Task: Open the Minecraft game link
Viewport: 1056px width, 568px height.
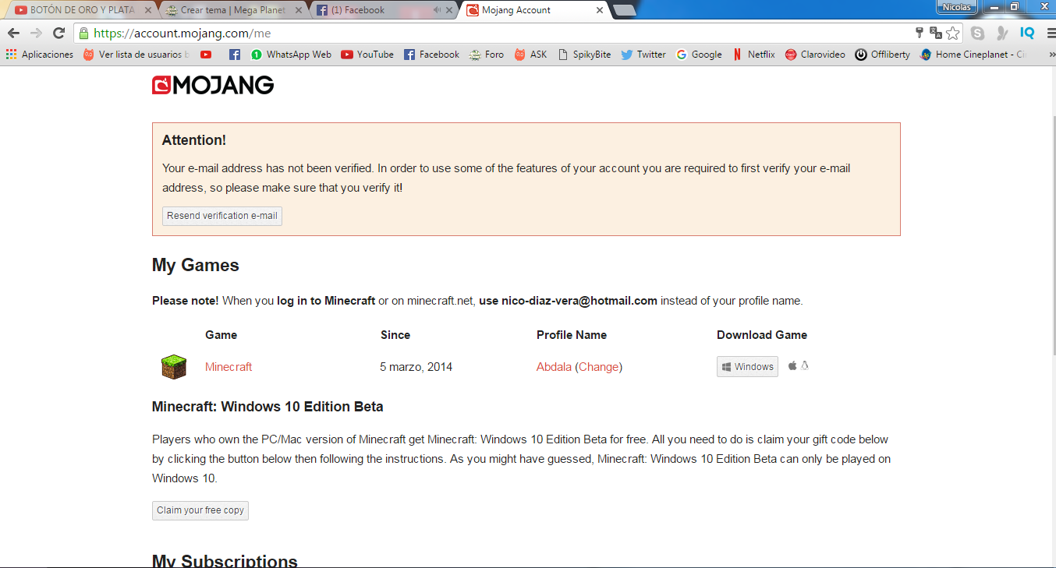Action: [x=229, y=367]
